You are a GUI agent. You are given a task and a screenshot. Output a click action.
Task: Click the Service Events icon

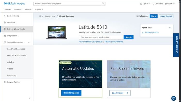pyautogui.click(x=5, y=82)
